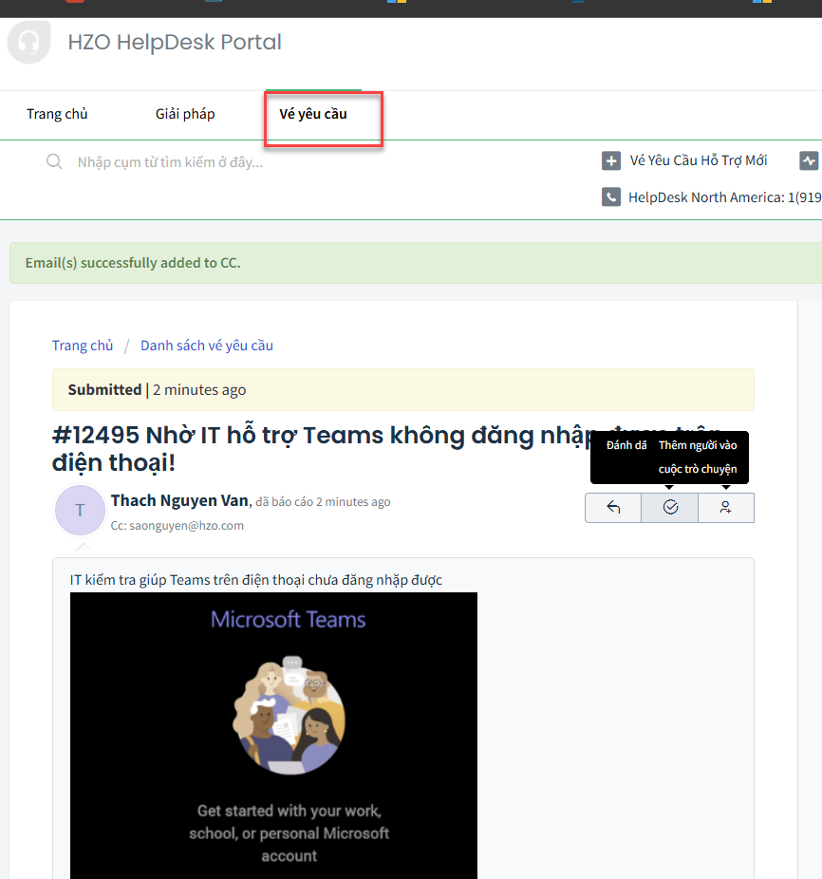Open the Trang chủ tab

[57, 114]
